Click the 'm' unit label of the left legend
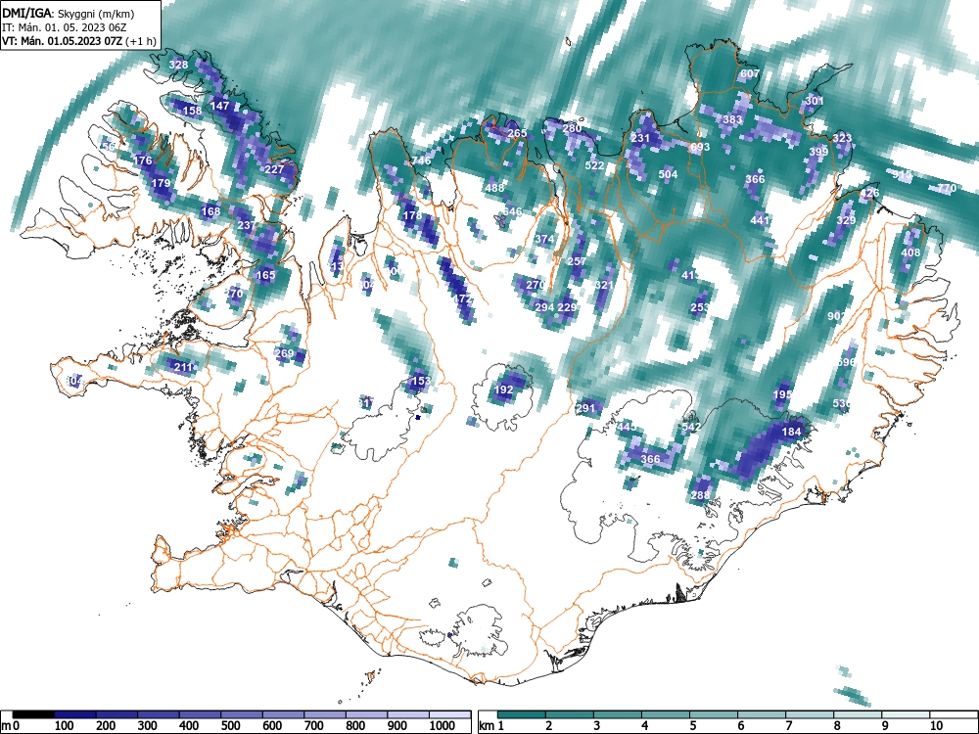This screenshot has height=734, width=979. (6, 726)
